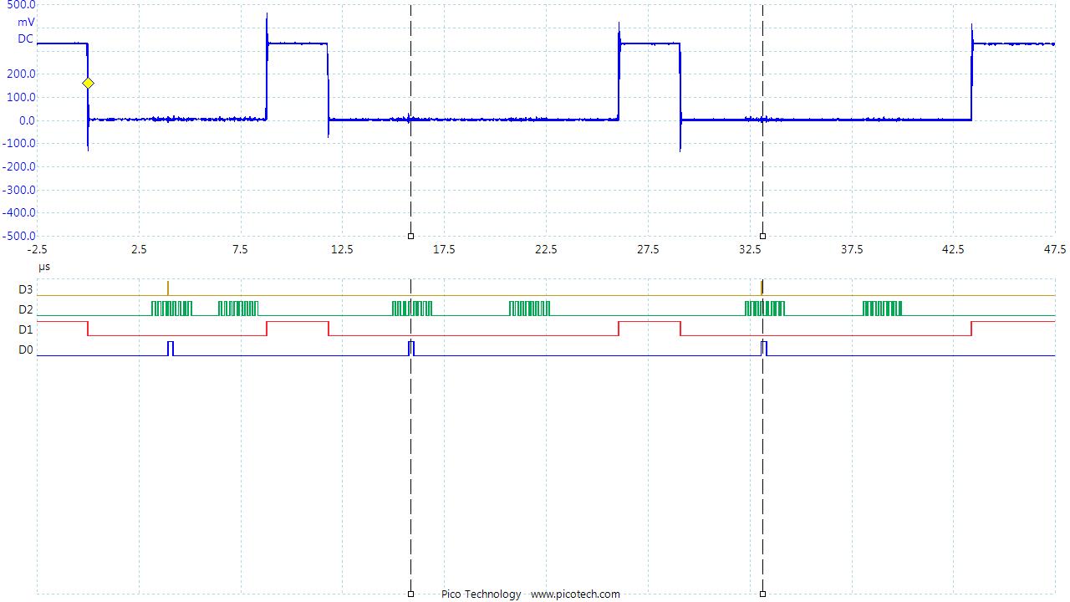This screenshot has height=602, width=1070.
Task: Click the yellow D3 spike pulse
Action: tap(167, 288)
